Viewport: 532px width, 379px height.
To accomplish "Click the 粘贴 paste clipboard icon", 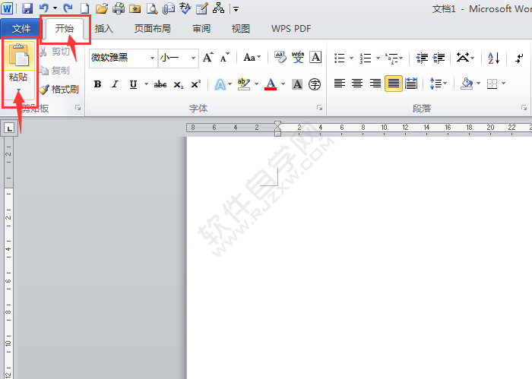I will [19, 55].
